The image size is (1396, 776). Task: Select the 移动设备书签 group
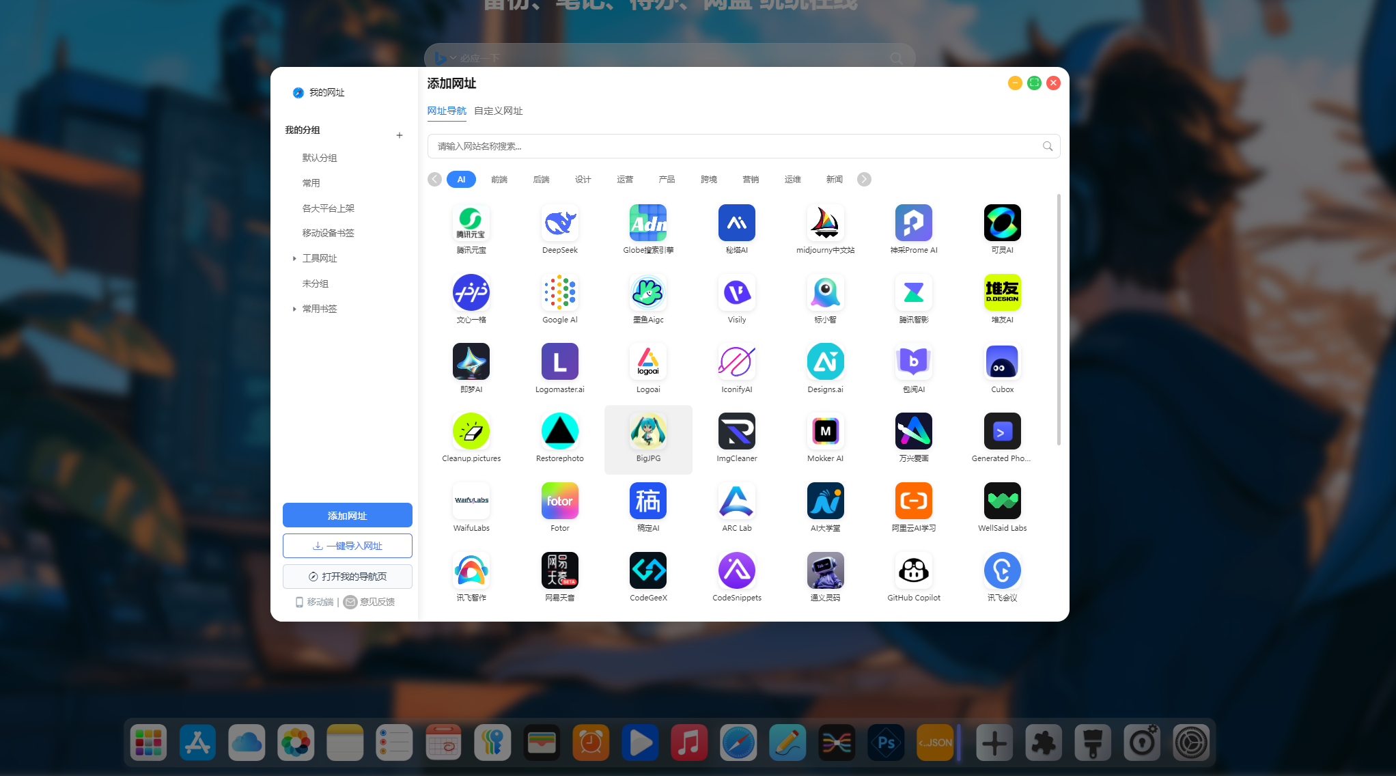[329, 233]
